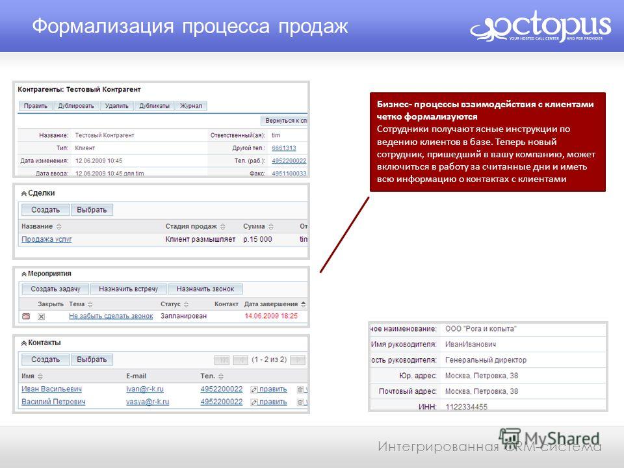Open the Удалить tab

pos(116,106)
